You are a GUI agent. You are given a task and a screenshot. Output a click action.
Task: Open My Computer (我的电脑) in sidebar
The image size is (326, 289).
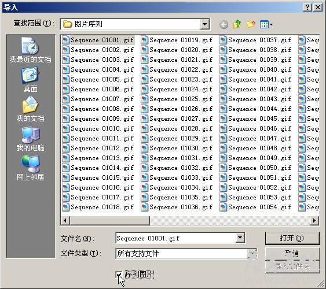click(x=30, y=138)
